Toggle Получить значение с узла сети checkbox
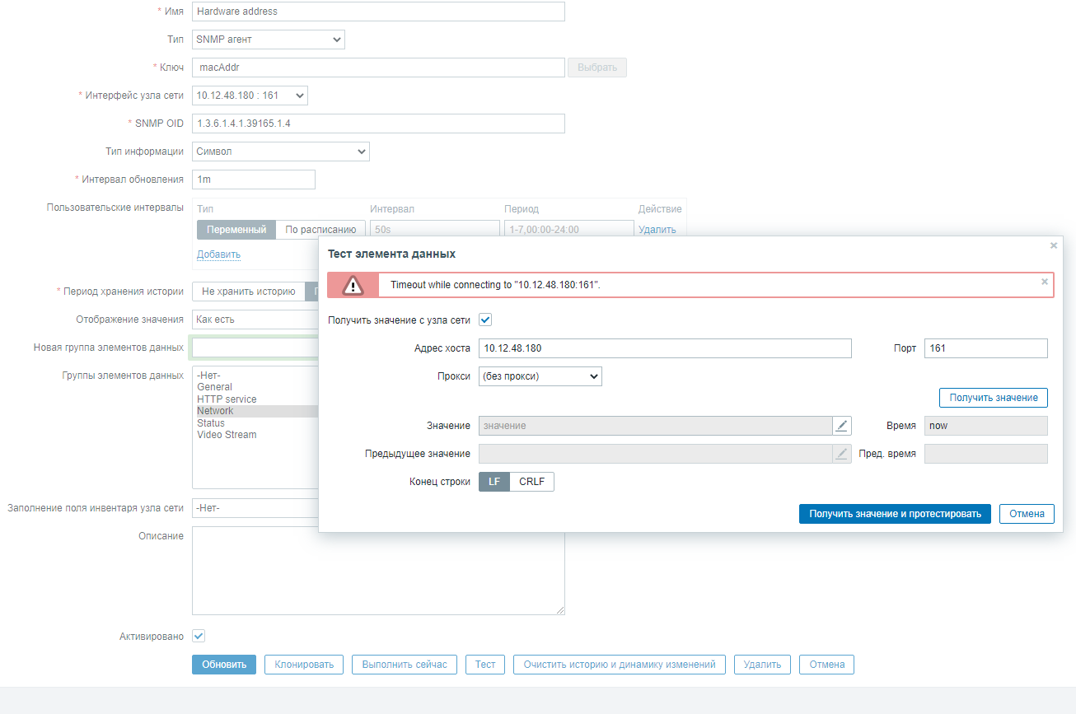The height and width of the screenshot is (714, 1076). tap(485, 320)
